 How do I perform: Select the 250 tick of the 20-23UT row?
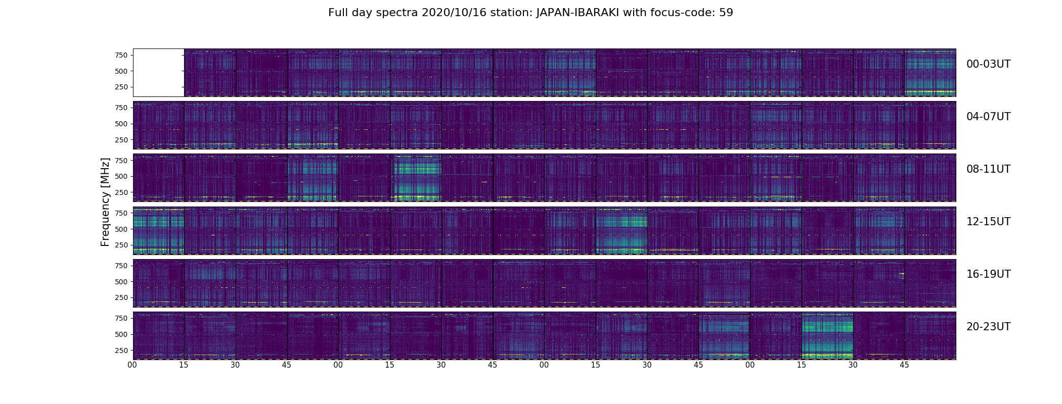point(121,350)
